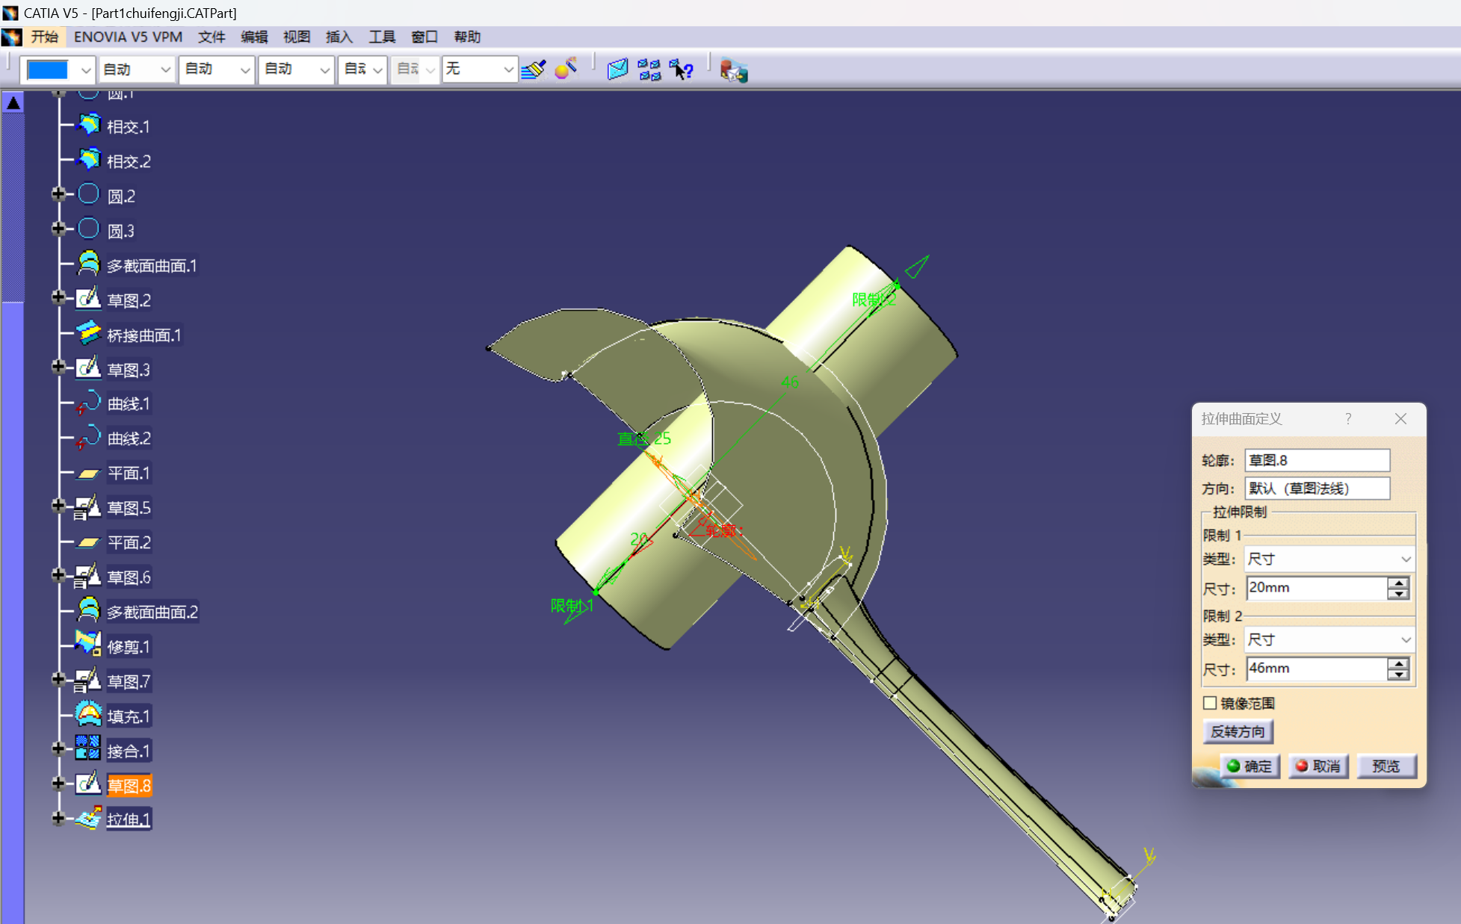1461x924 pixels.
Task: Click the 草图.5 sketch icon
Action: coord(87,507)
